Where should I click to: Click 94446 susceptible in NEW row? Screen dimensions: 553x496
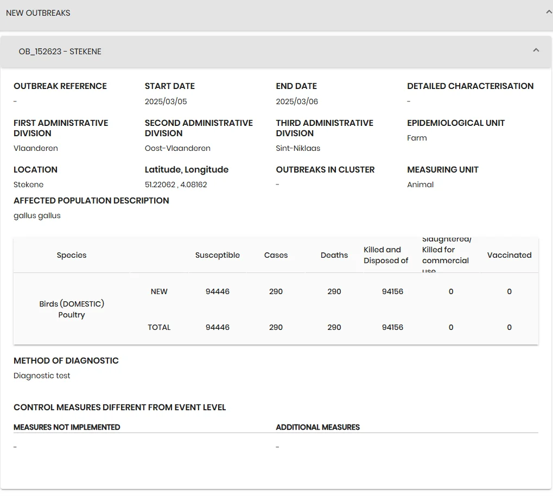(x=218, y=291)
